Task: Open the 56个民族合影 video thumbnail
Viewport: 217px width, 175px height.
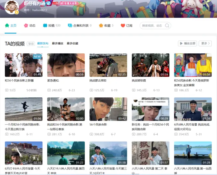Action: pyautogui.click(x=108, y=109)
